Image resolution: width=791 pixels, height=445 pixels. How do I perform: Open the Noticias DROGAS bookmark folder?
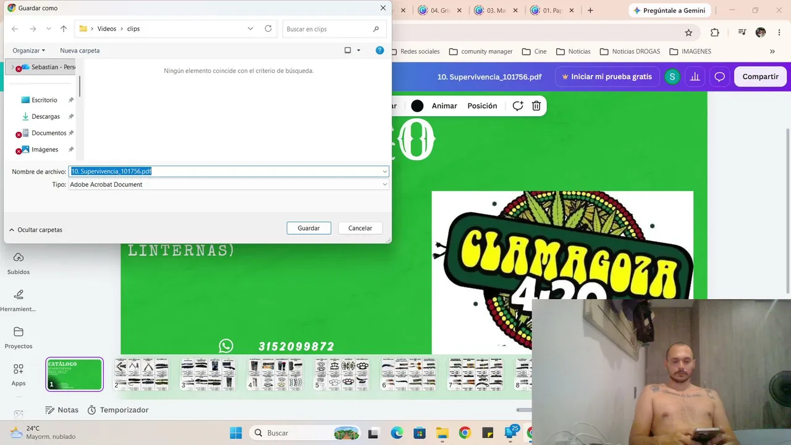(630, 51)
